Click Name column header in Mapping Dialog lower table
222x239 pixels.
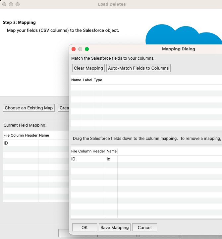(112, 151)
